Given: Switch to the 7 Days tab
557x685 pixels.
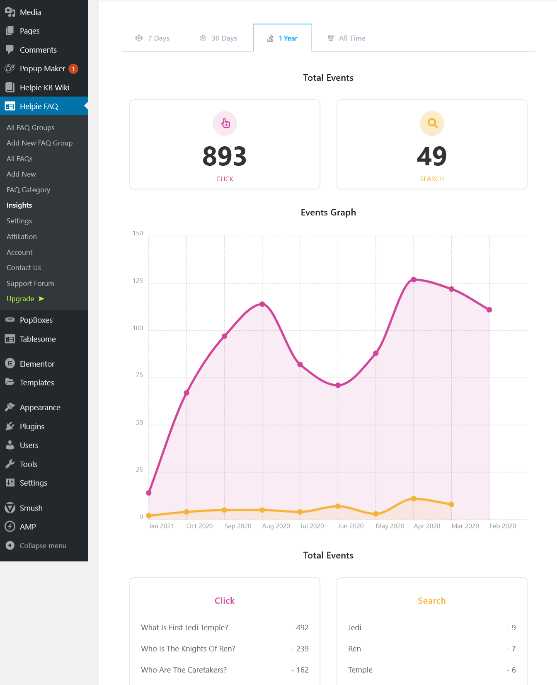Looking at the screenshot, I should click(x=153, y=38).
